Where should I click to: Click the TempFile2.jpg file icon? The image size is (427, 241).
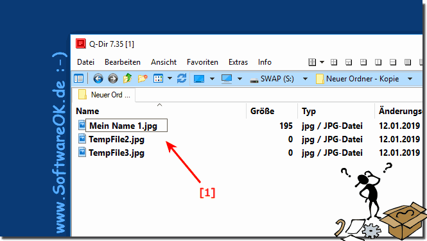(x=82, y=139)
